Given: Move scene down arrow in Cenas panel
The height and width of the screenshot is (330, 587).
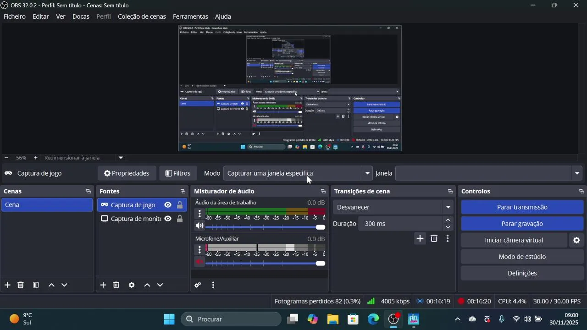Looking at the screenshot, I should tap(65, 285).
